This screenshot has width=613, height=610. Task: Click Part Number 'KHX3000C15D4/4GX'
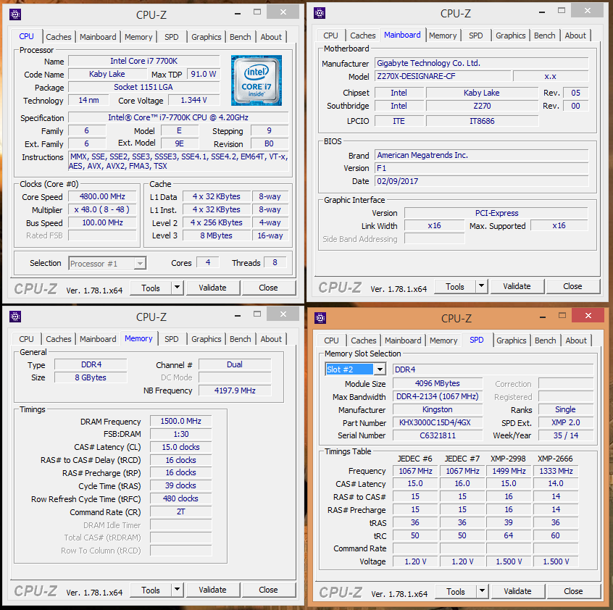(x=438, y=423)
